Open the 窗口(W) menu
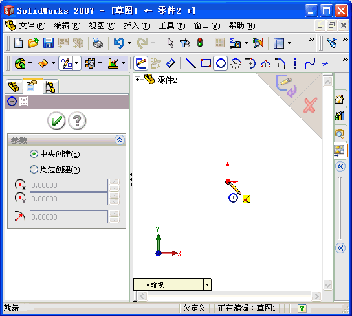 (x=207, y=26)
